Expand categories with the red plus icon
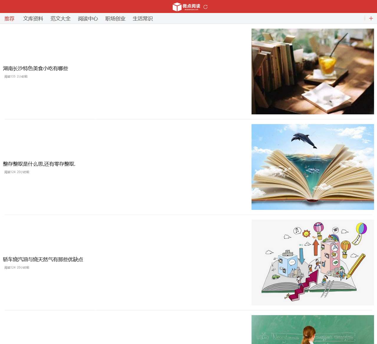This screenshot has width=377, height=344. (x=371, y=18)
